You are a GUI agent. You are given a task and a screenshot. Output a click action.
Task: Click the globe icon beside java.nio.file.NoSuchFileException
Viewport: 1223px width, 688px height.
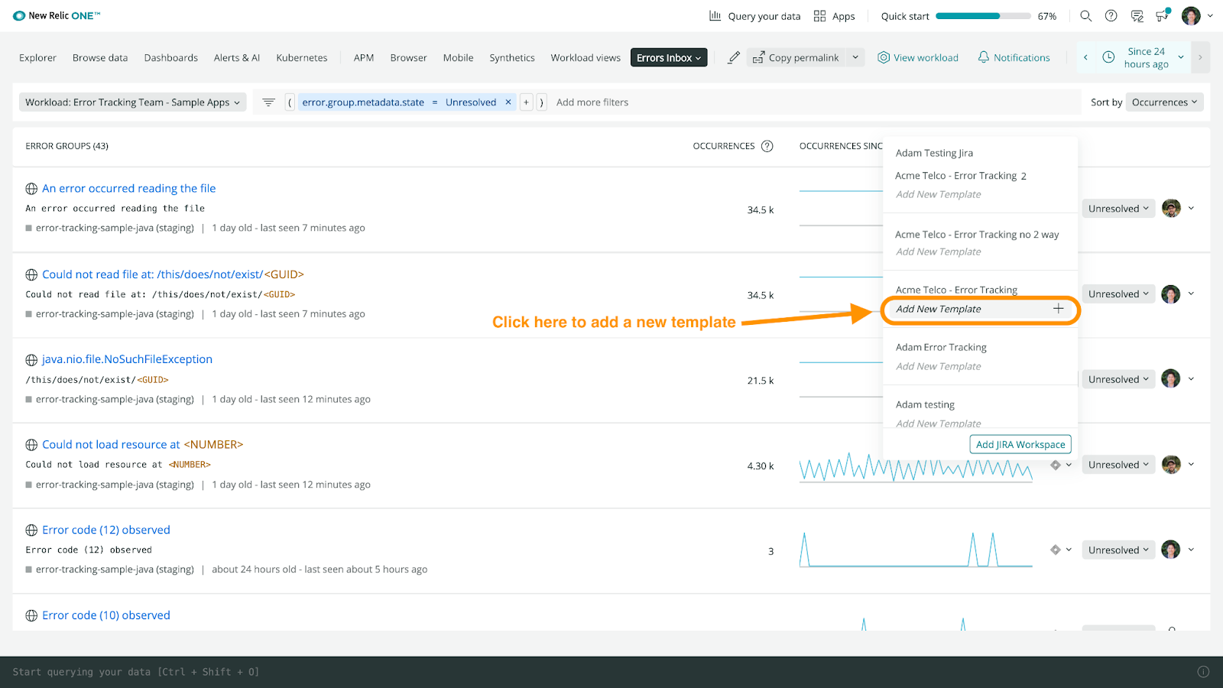click(31, 359)
